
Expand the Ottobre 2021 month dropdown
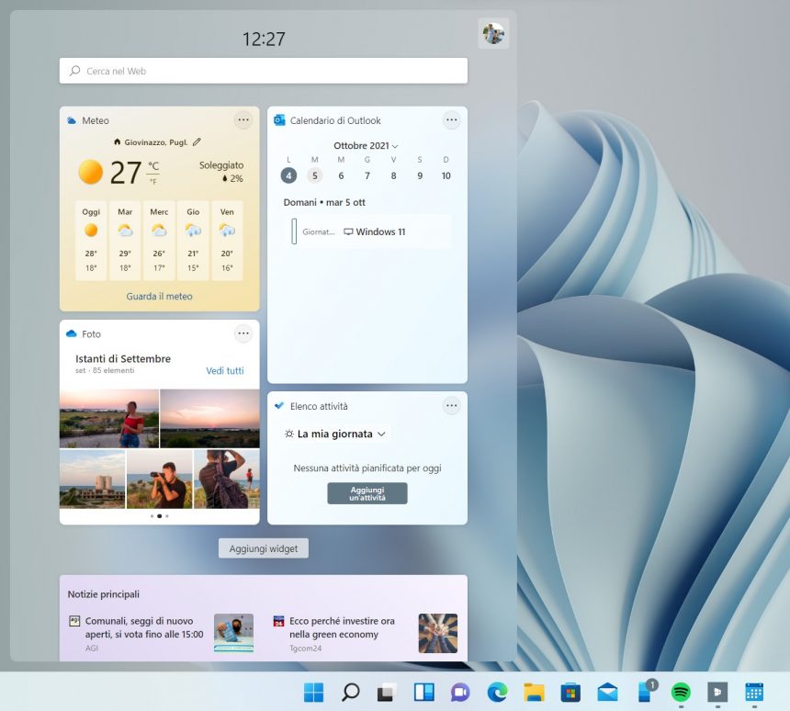pos(361,146)
